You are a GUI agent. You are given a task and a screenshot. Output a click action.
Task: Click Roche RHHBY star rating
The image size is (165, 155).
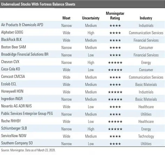[x=115, y=122]
